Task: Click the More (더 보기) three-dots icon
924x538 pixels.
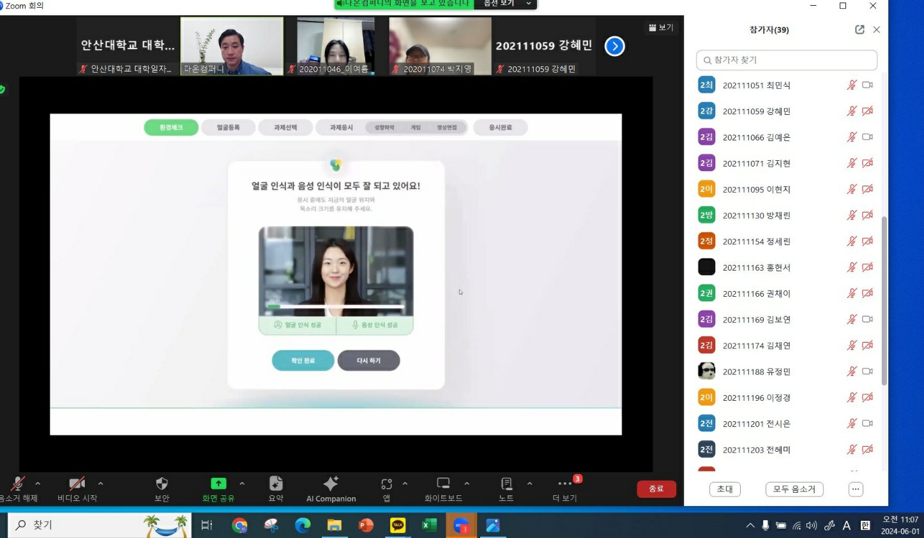Action: coord(564,484)
